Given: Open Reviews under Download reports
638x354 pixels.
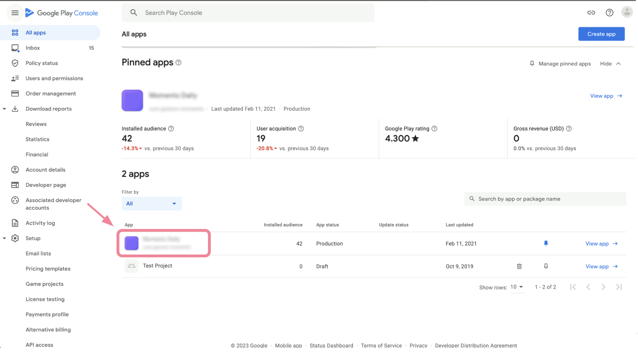Looking at the screenshot, I should click(36, 124).
